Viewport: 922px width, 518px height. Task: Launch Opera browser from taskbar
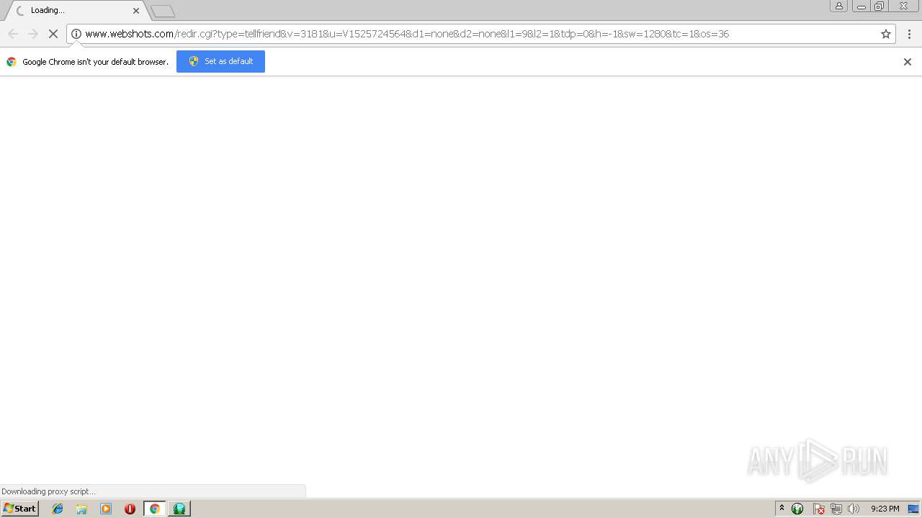[130, 509]
